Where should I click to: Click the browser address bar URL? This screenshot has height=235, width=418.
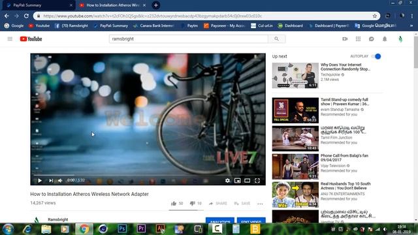tap(152, 16)
